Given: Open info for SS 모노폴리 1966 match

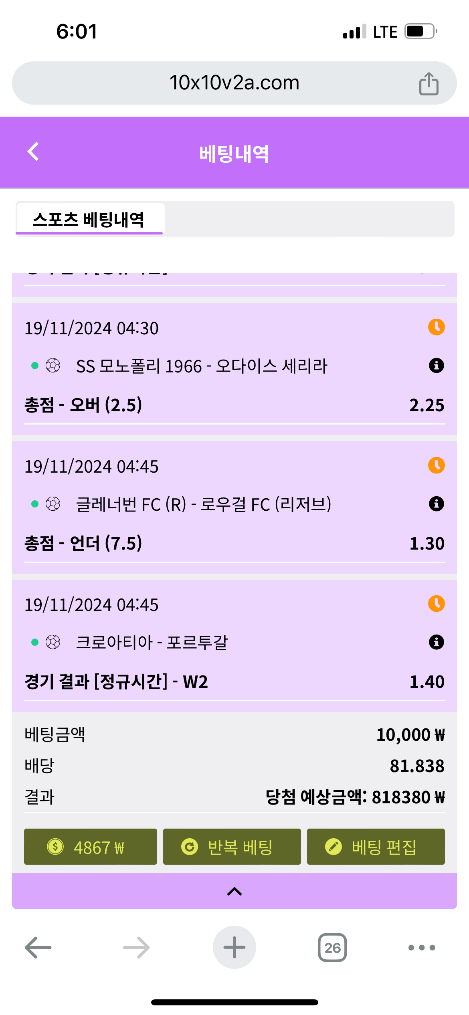Looking at the screenshot, I should point(436,366).
